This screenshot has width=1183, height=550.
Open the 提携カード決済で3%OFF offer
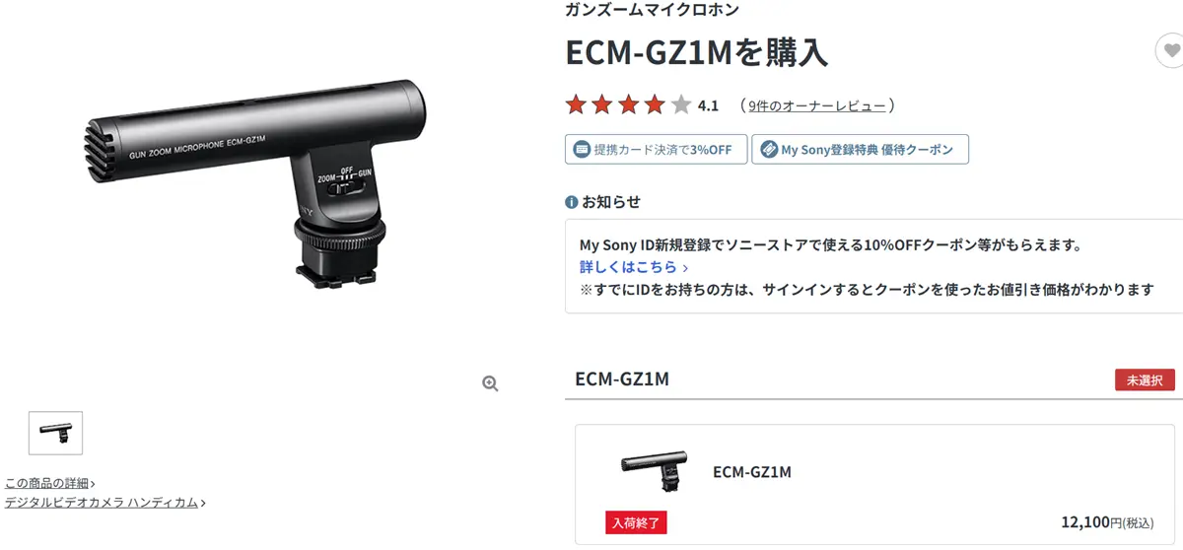coord(654,150)
